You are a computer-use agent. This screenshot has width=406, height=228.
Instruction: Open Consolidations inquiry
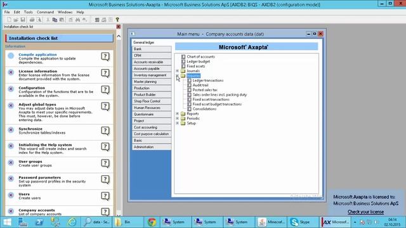(x=204, y=109)
